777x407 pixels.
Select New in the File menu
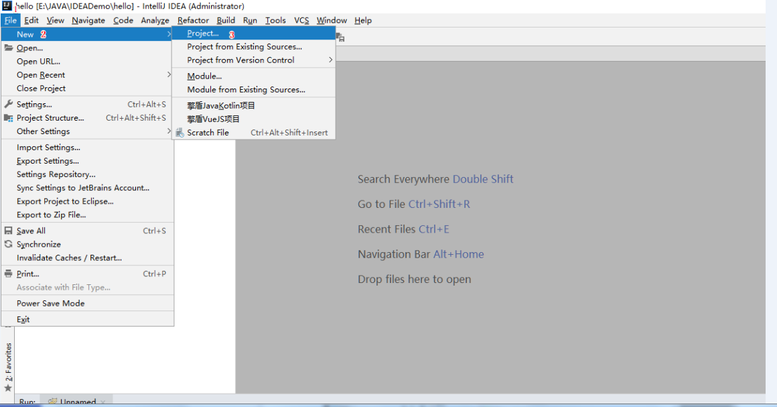(88, 34)
